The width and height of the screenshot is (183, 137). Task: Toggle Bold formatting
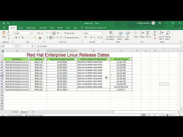click(16, 37)
